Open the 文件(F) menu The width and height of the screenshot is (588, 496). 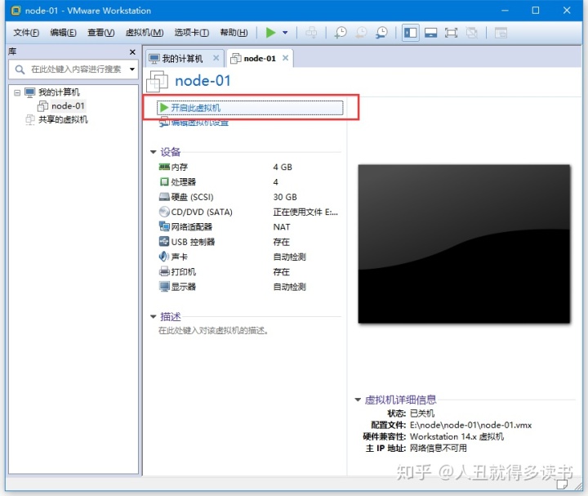pyautogui.click(x=26, y=33)
